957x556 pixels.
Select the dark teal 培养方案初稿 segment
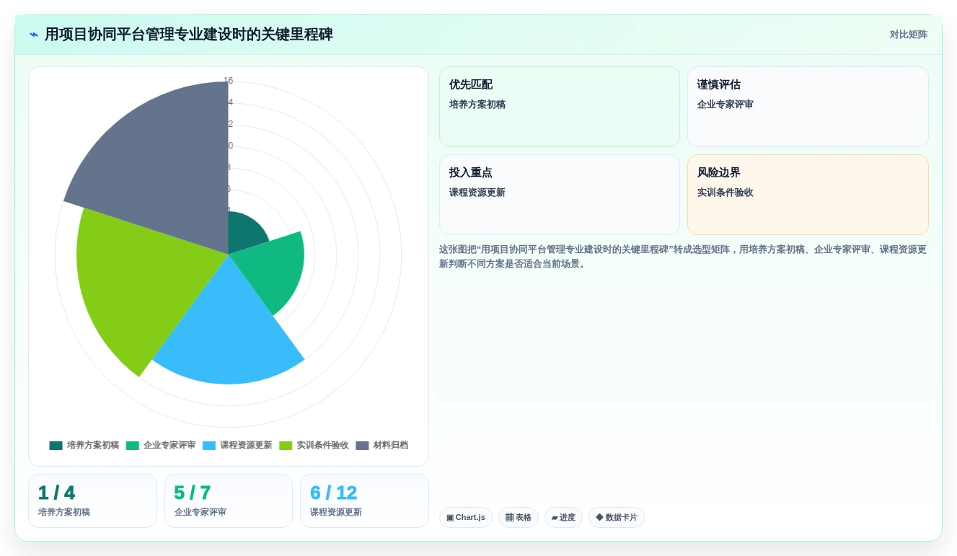pyautogui.click(x=245, y=232)
